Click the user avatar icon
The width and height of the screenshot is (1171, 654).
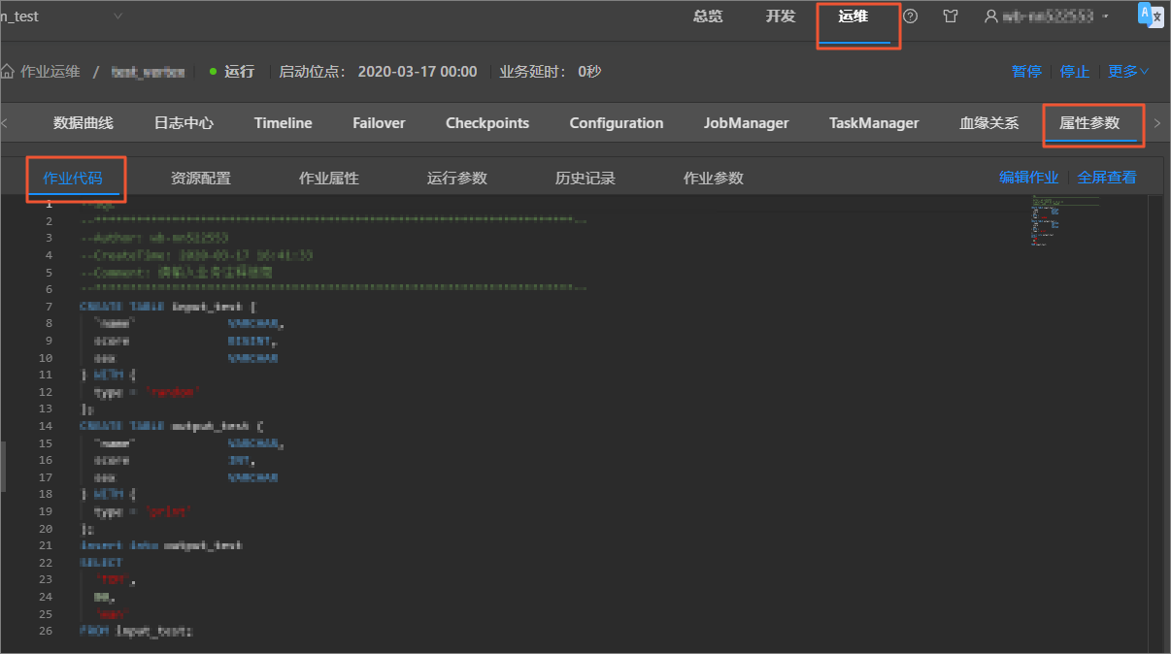pyautogui.click(x=990, y=16)
